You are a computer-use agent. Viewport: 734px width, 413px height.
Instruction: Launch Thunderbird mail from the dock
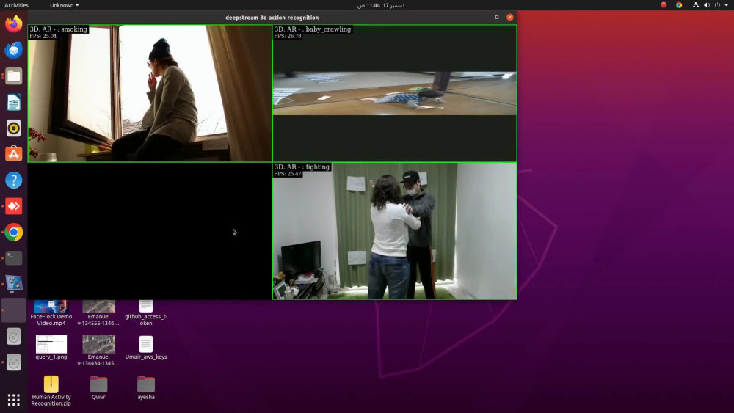point(13,50)
